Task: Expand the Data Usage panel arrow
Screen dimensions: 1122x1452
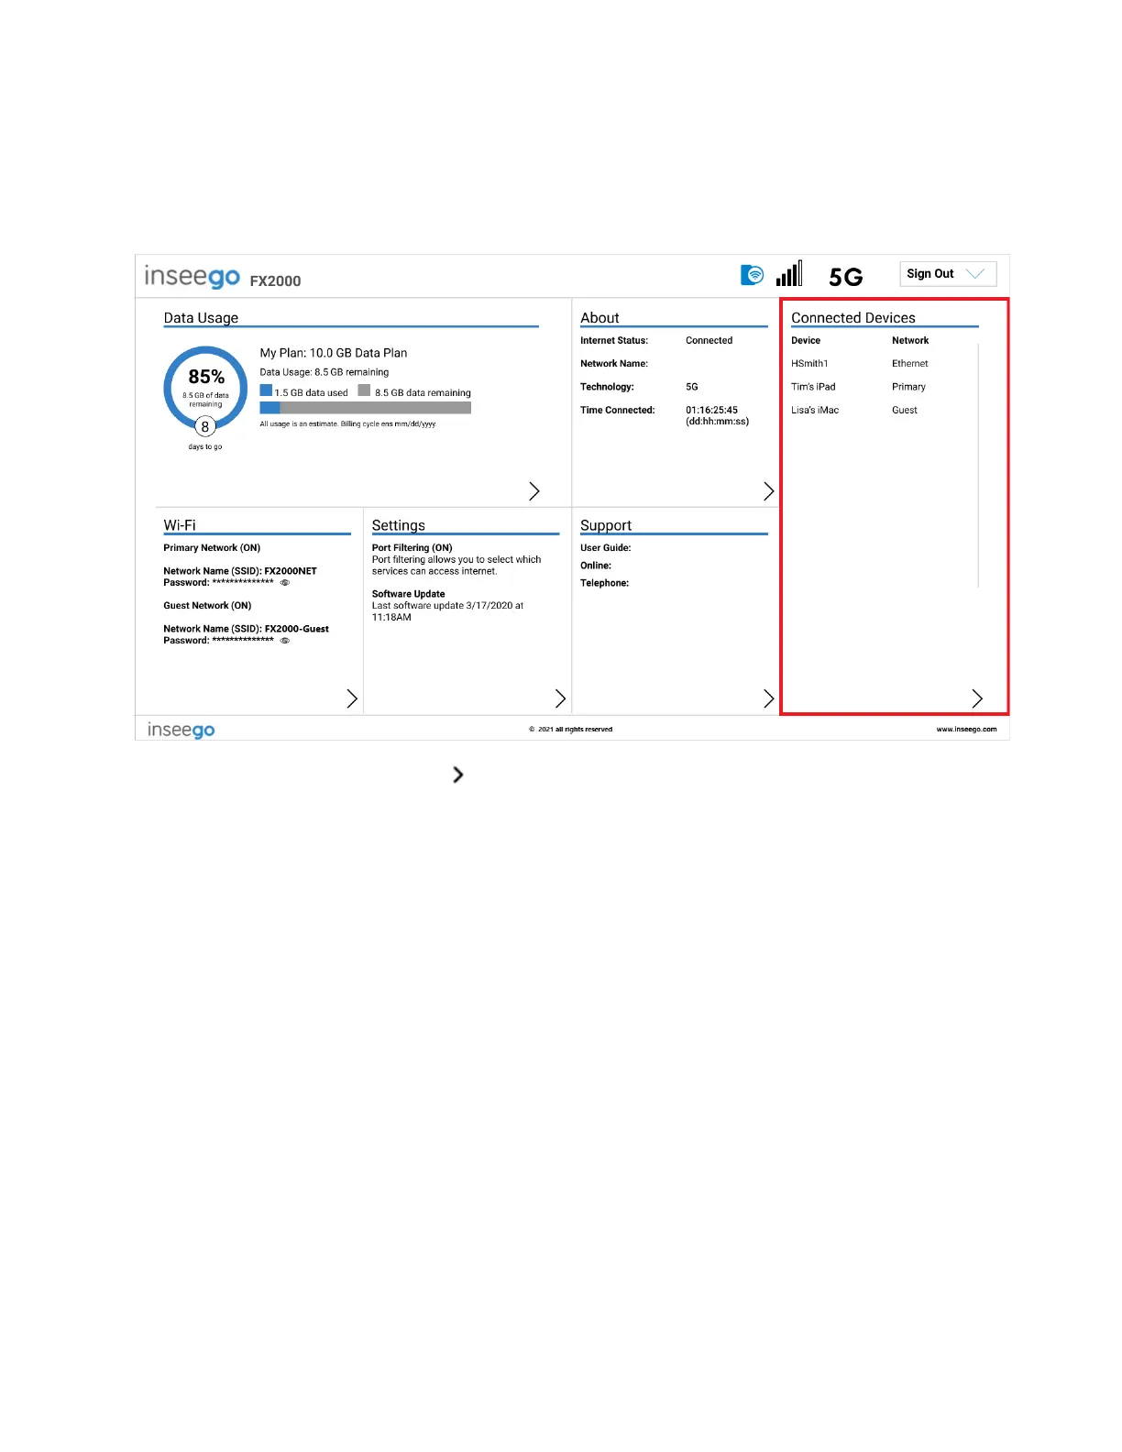Action: (x=534, y=491)
